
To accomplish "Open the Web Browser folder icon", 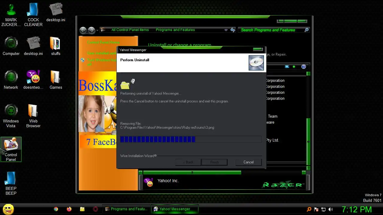I will [33, 116].
